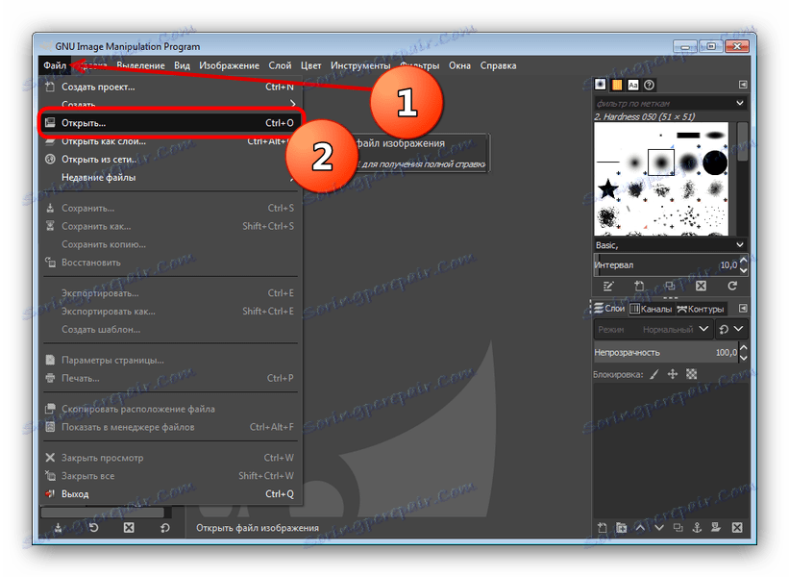The height and width of the screenshot is (577, 789).
Task: Raise the layer with up arrow
Action: click(641, 528)
